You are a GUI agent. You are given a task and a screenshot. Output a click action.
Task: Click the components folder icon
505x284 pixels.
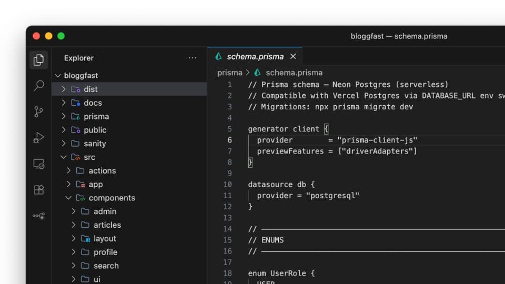[80, 198]
